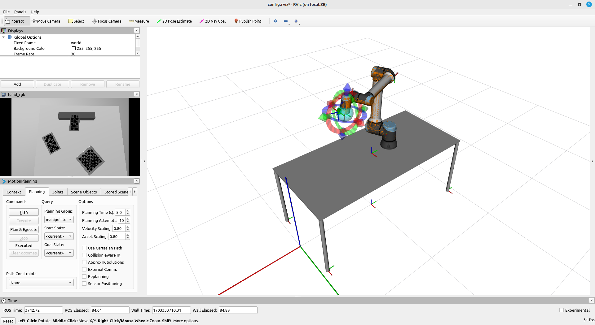Select the Interact tool

tap(15, 21)
